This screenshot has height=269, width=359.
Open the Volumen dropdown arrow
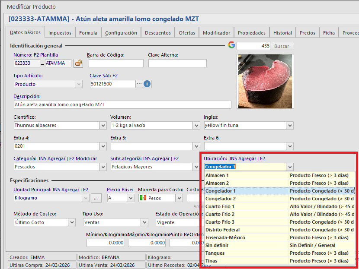point(196,126)
